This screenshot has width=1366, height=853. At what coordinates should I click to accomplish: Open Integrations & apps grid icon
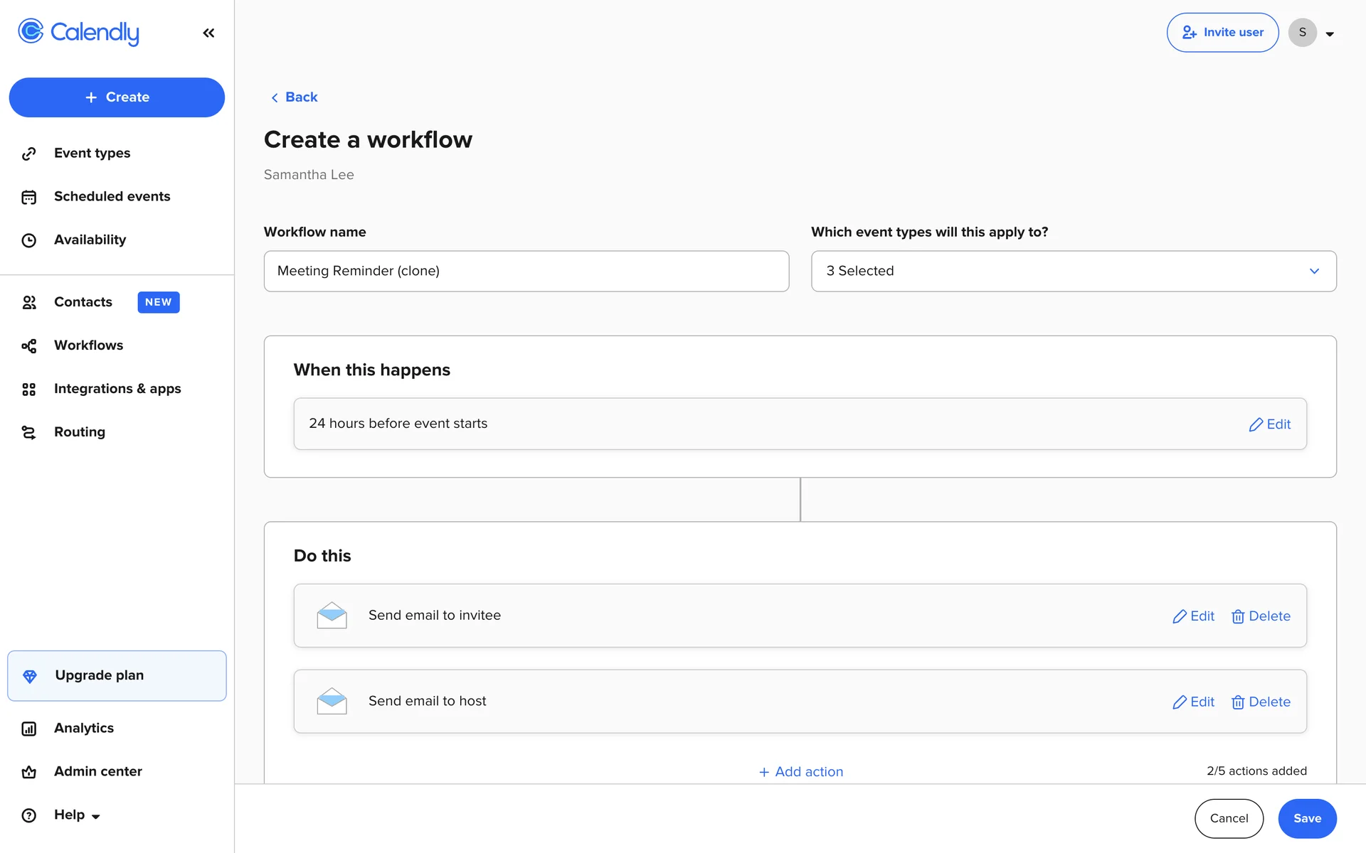click(x=29, y=390)
